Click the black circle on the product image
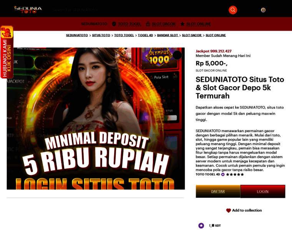Image resolution: width=292 pixels, height=230 pixels. 177,55
